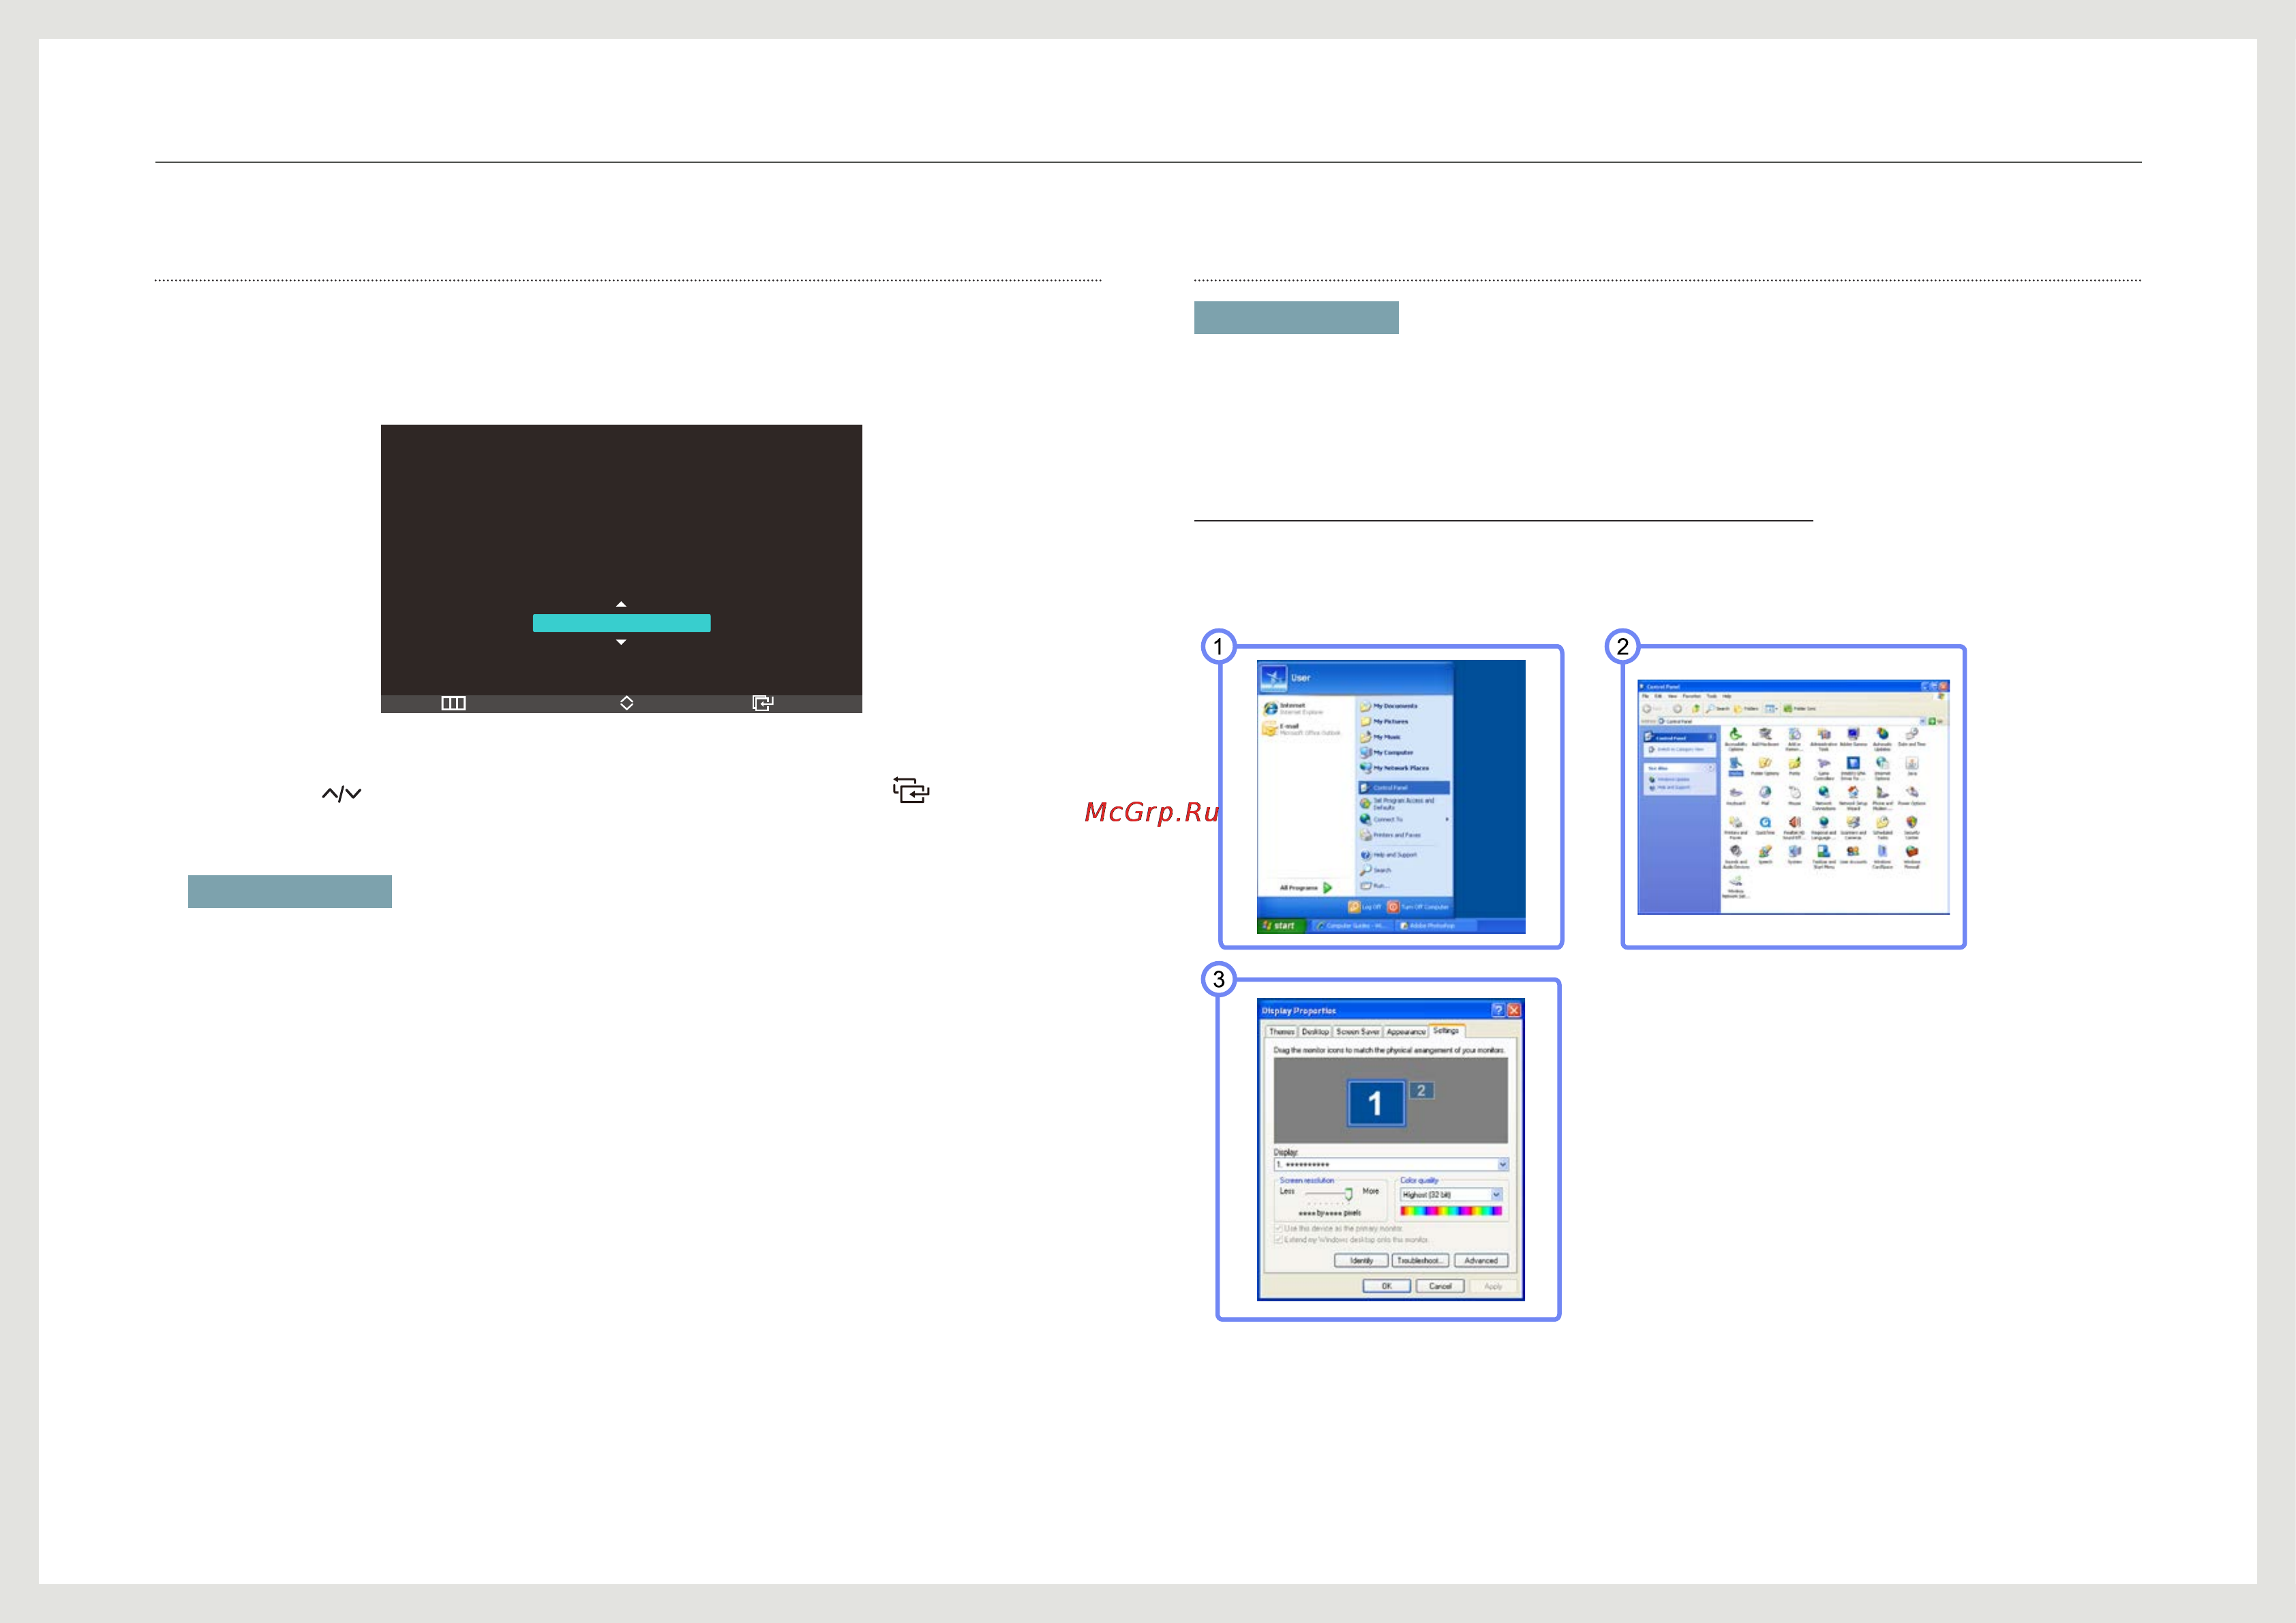Expand address bar dropdown in Control Panel
This screenshot has width=2296, height=1623.
pos(1922,722)
